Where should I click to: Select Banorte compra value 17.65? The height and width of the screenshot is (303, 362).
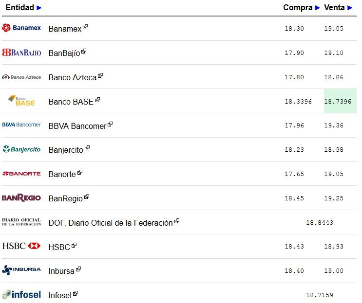pos(294,174)
